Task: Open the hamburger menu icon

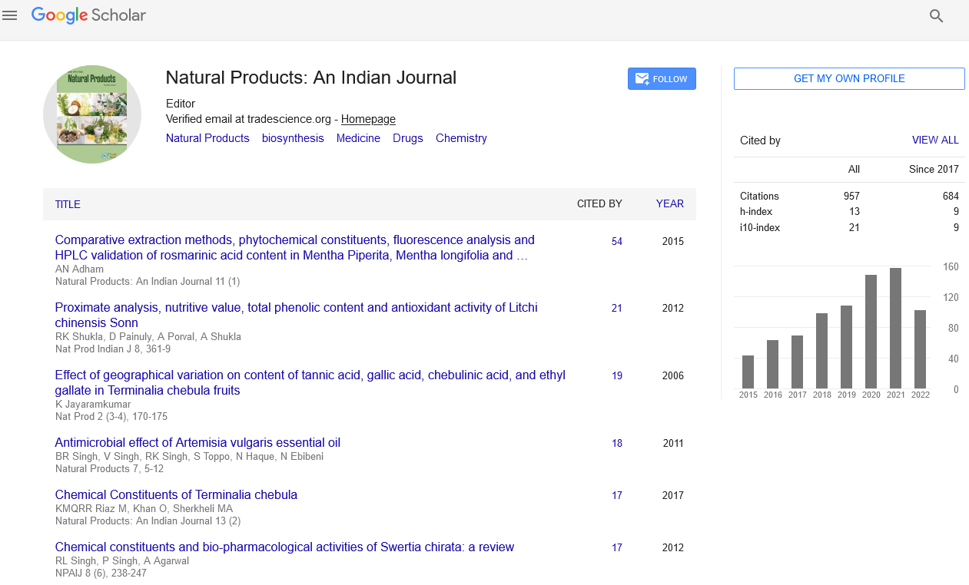Action: point(10,15)
